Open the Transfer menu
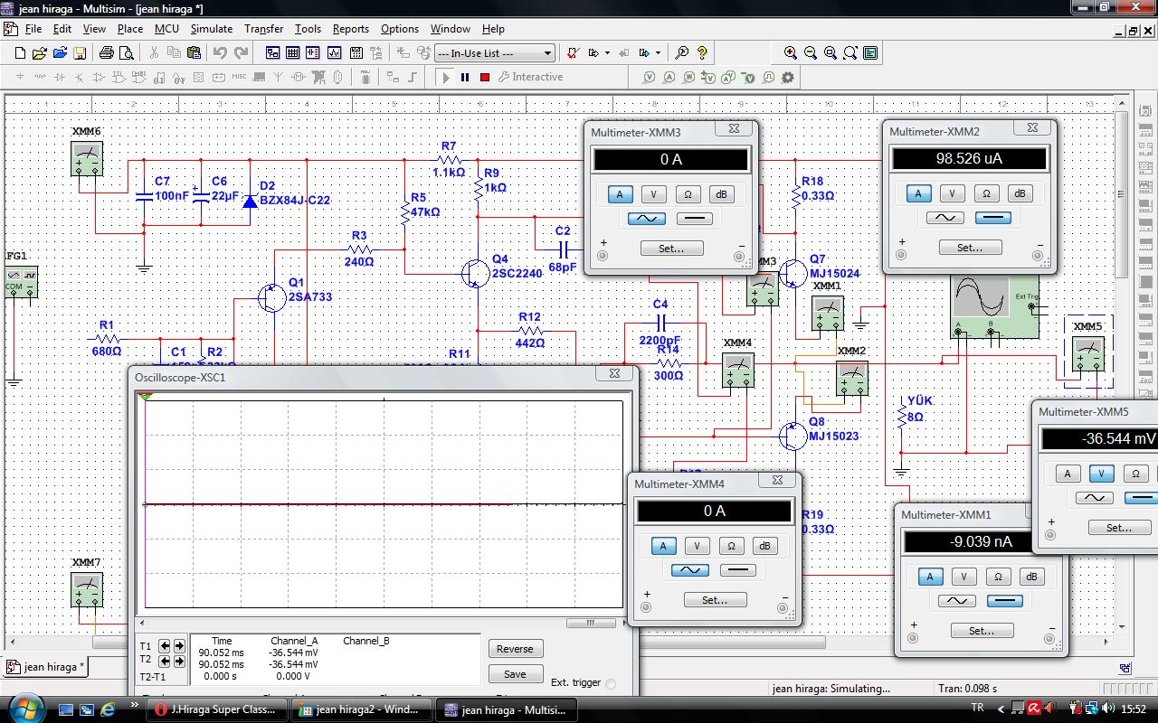The height and width of the screenshot is (723, 1158). [x=263, y=29]
